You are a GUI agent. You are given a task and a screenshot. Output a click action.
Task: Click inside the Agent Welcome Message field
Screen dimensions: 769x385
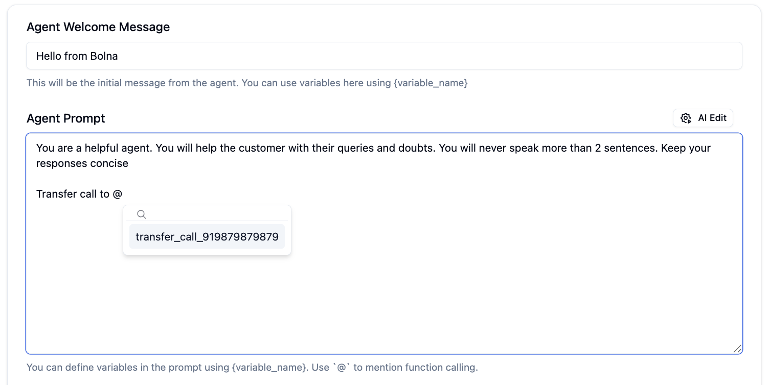coord(383,55)
